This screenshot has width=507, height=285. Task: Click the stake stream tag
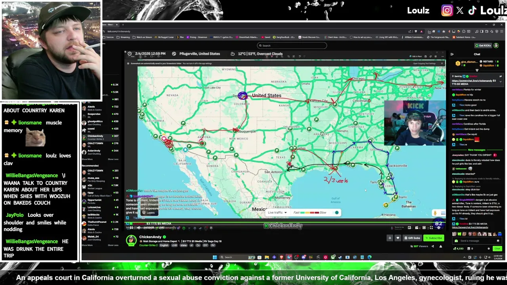tap(183, 245)
